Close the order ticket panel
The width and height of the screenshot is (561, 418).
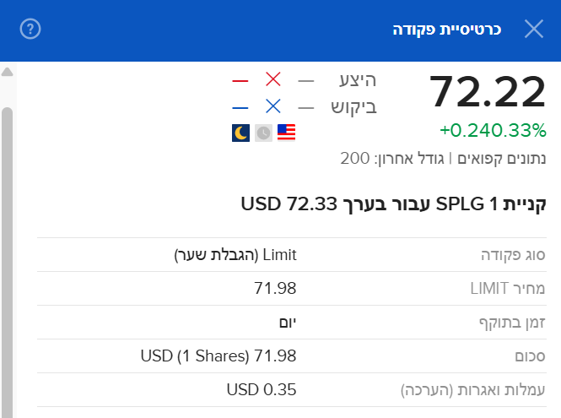pyautogui.click(x=534, y=30)
